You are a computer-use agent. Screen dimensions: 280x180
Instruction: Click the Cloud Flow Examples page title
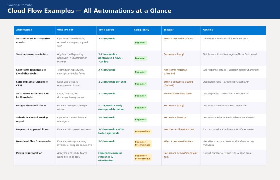coord(89,11)
